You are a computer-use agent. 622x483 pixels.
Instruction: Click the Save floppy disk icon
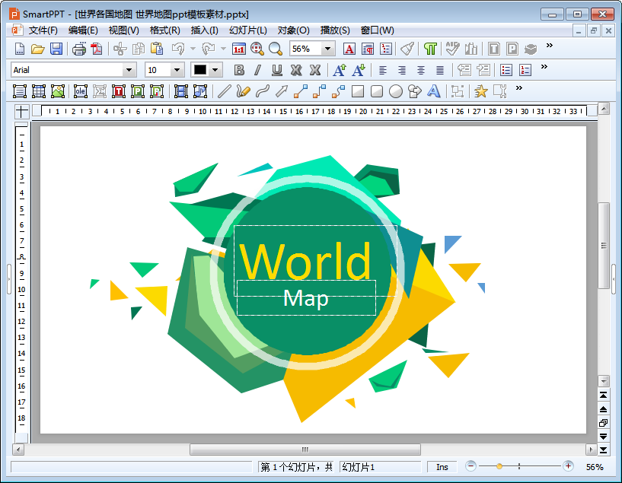coord(56,49)
